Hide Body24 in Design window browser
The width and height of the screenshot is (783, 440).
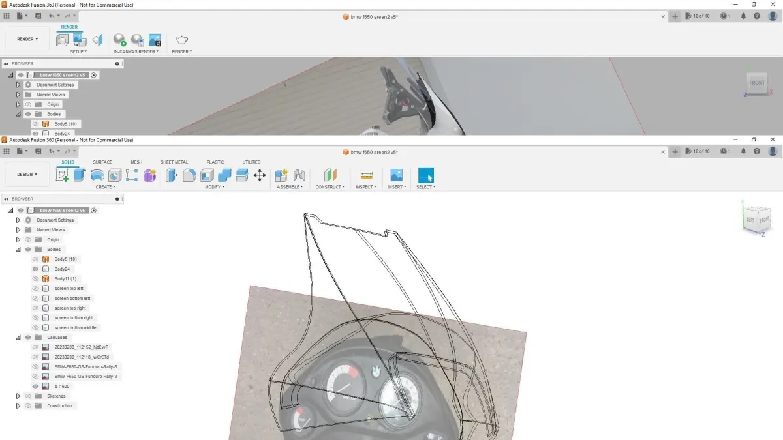coord(36,269)
